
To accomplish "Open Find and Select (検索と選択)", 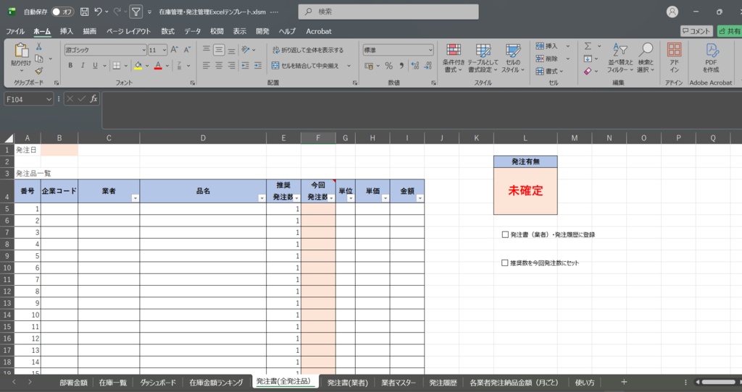I will point(646,58).
